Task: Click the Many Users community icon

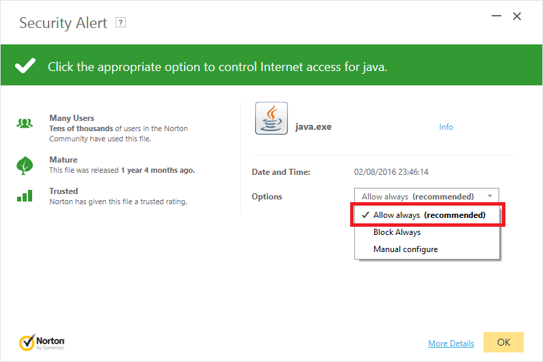Action: pos(25,124)
